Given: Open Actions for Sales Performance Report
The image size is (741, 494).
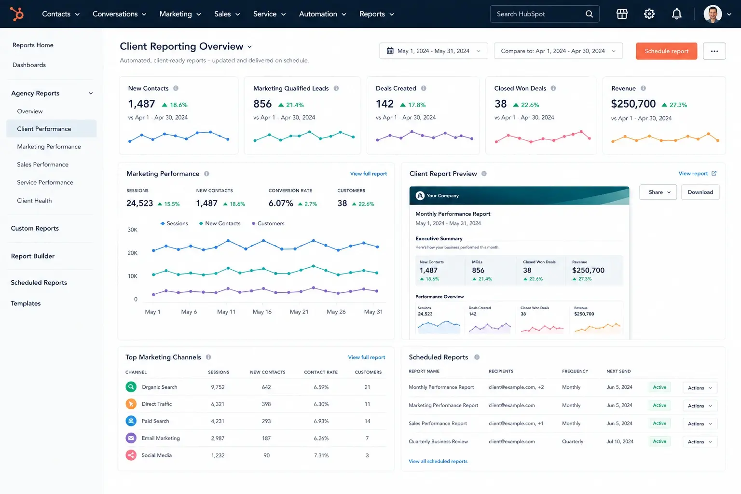Looking at the screenshot, I should (x=700, y=424).
